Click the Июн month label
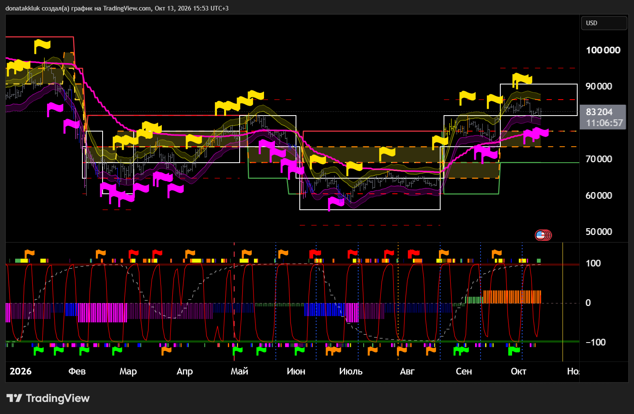Viewport: 634px width, 414px height. tap(296, 371)
